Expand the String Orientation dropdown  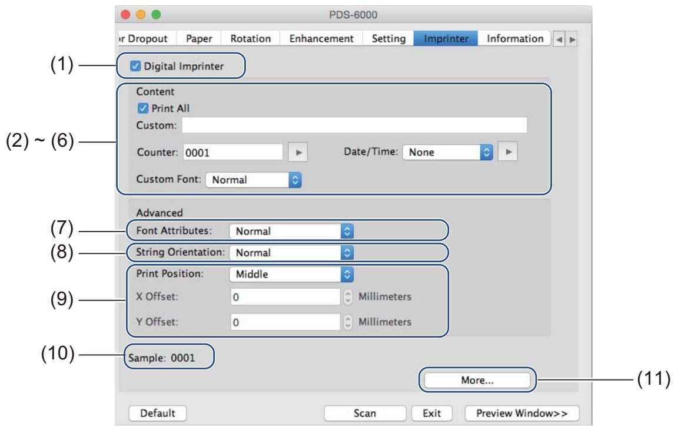tap(291, 253)
